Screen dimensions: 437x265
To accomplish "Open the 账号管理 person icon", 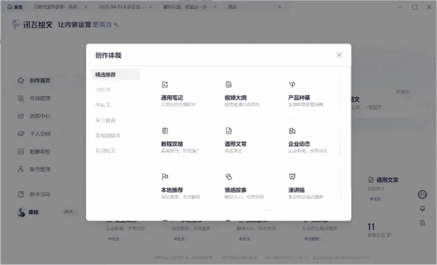I will [21, 169].
